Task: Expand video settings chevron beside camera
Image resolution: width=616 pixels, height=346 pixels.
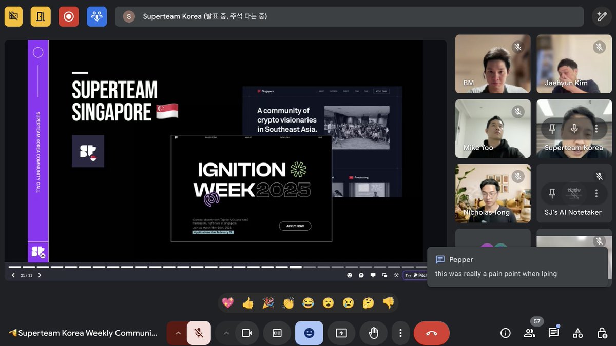Action: click(x=226, y=333)
